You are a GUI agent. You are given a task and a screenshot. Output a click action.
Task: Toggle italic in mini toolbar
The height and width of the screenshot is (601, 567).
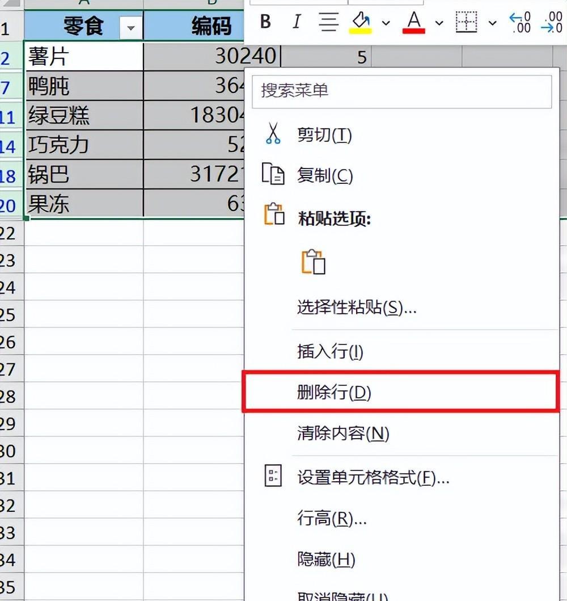[297, 22]
